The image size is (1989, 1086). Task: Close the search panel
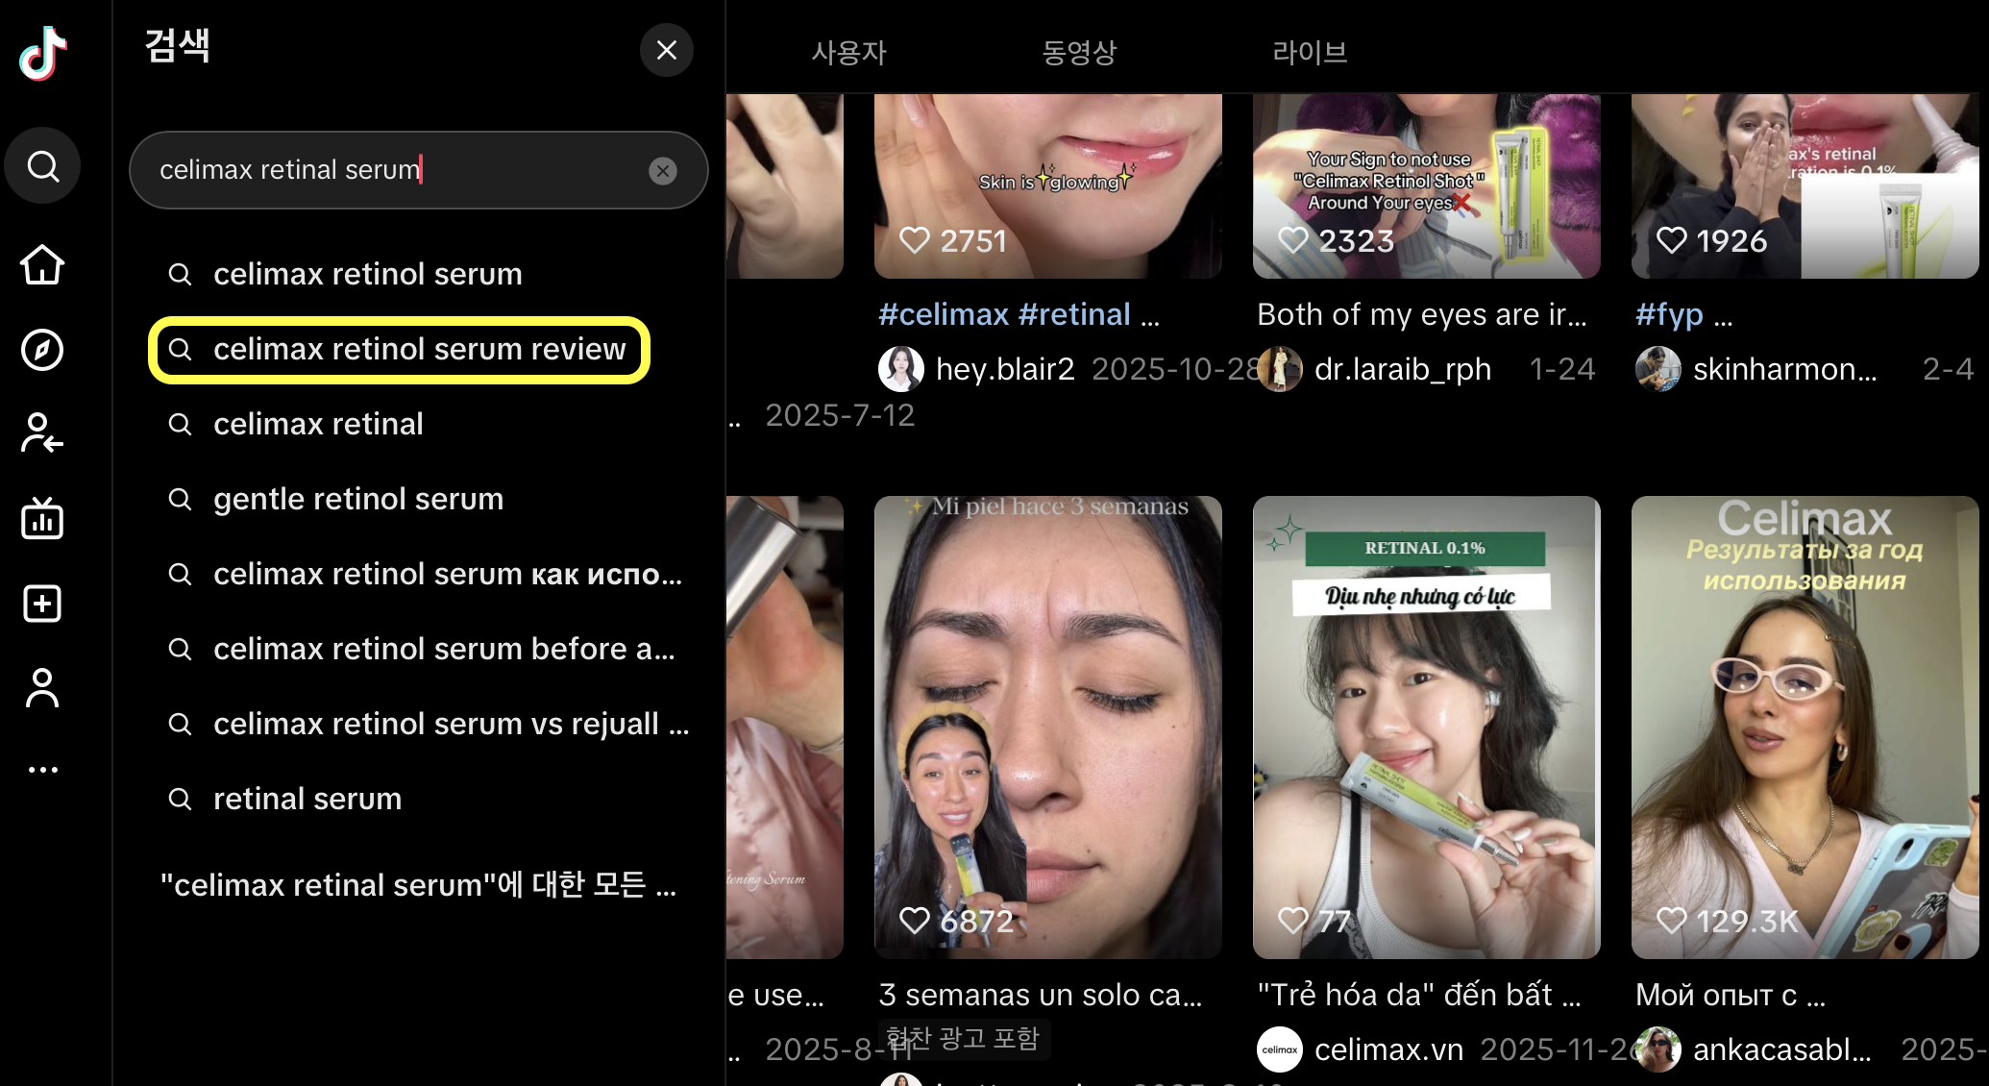[x=667, y=50]
